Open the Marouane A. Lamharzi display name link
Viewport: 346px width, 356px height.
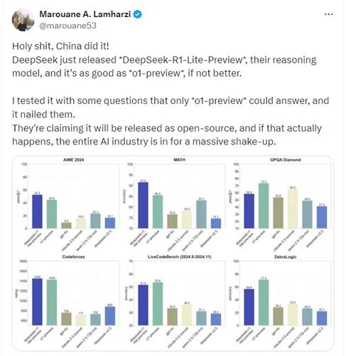pyautogui.click(x=85, y=14)
